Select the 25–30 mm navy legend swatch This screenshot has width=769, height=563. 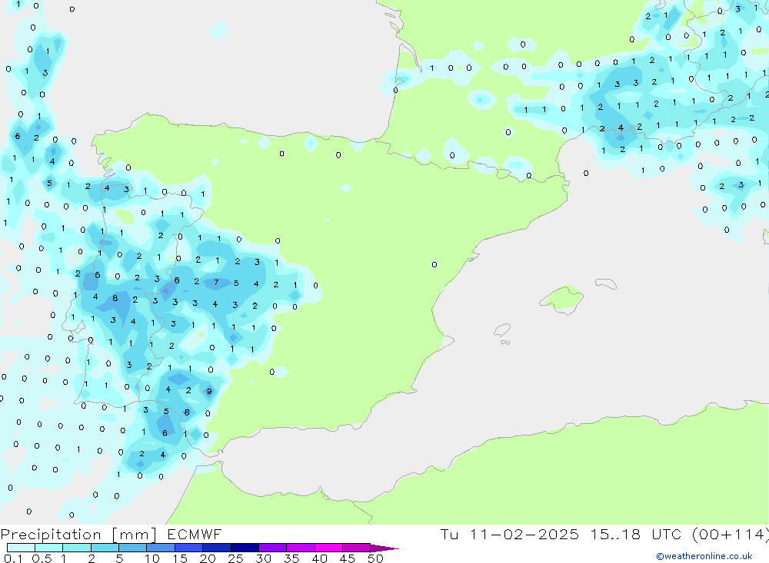click(245, 548)
